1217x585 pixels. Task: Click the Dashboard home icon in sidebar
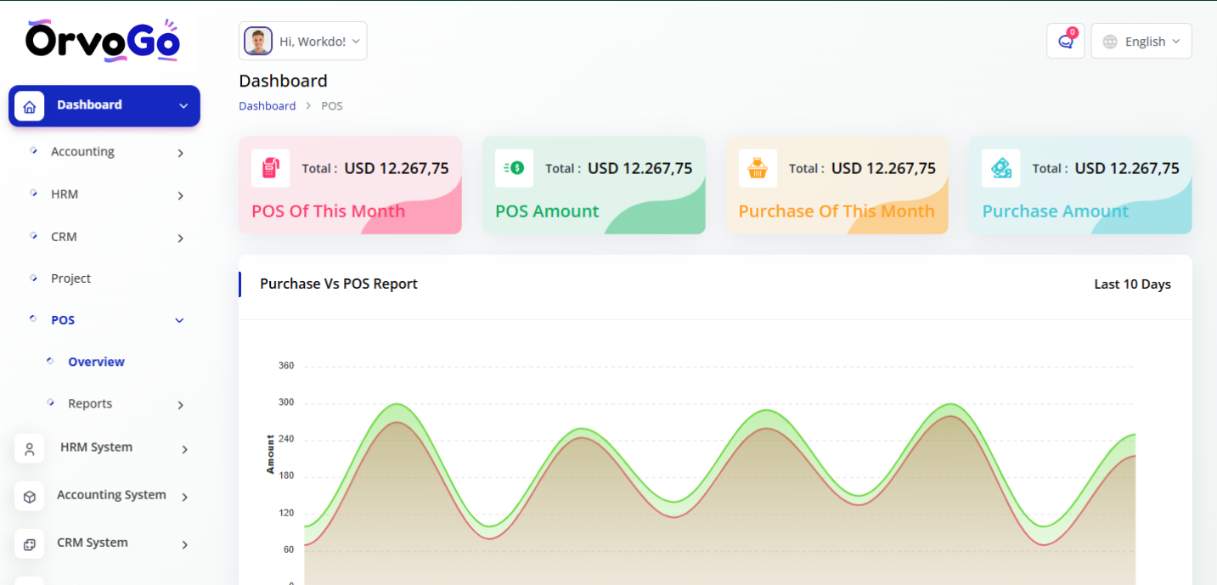30,106
